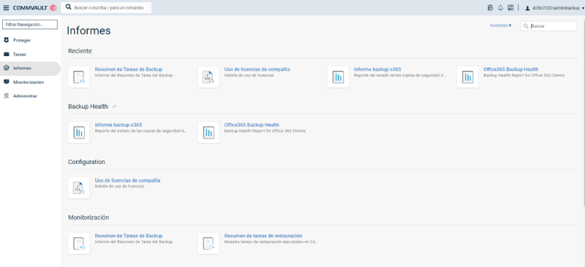Open Informe backup o365 under Backup Health
Image resolution: width=585 pixels, height=267 pixels.
[118, 125]
